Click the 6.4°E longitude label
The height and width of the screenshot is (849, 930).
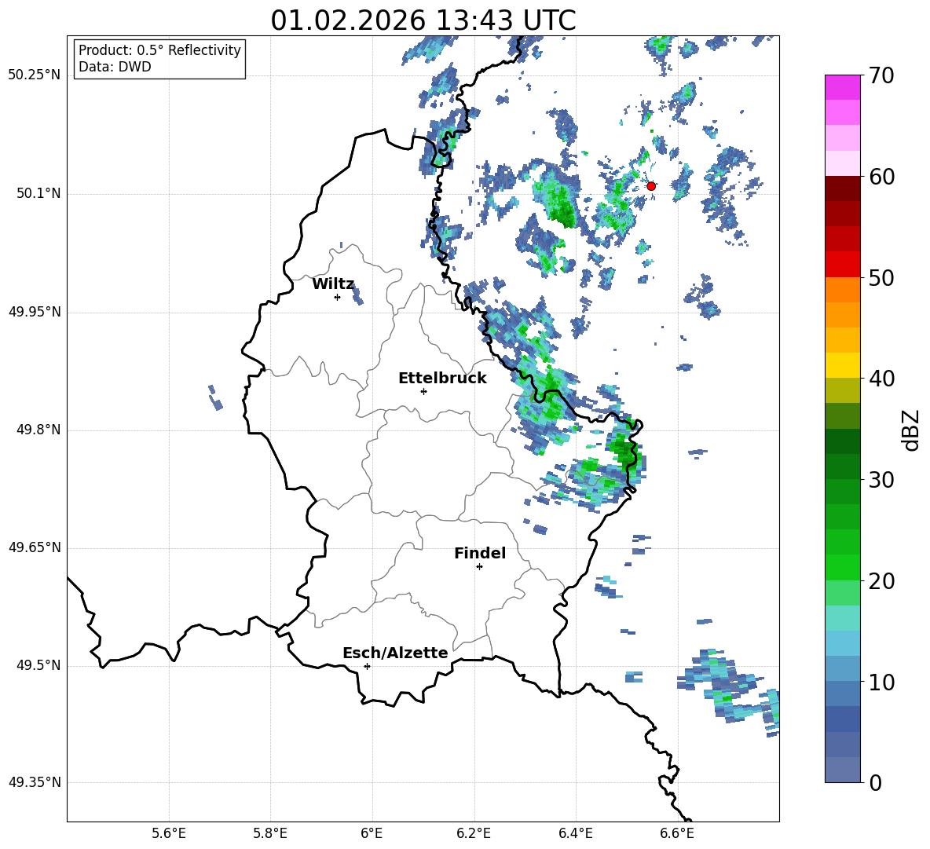pos(575,833)
